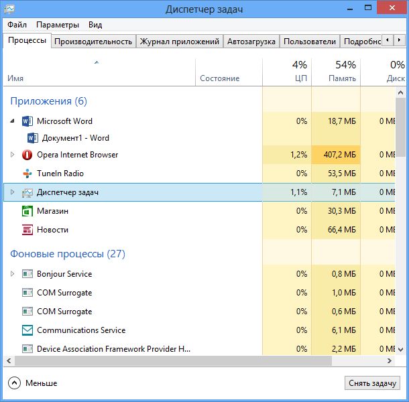Click the Opera Internet Browser icon
This screenshot has width=409, height=402.
(x=27, y=155)
